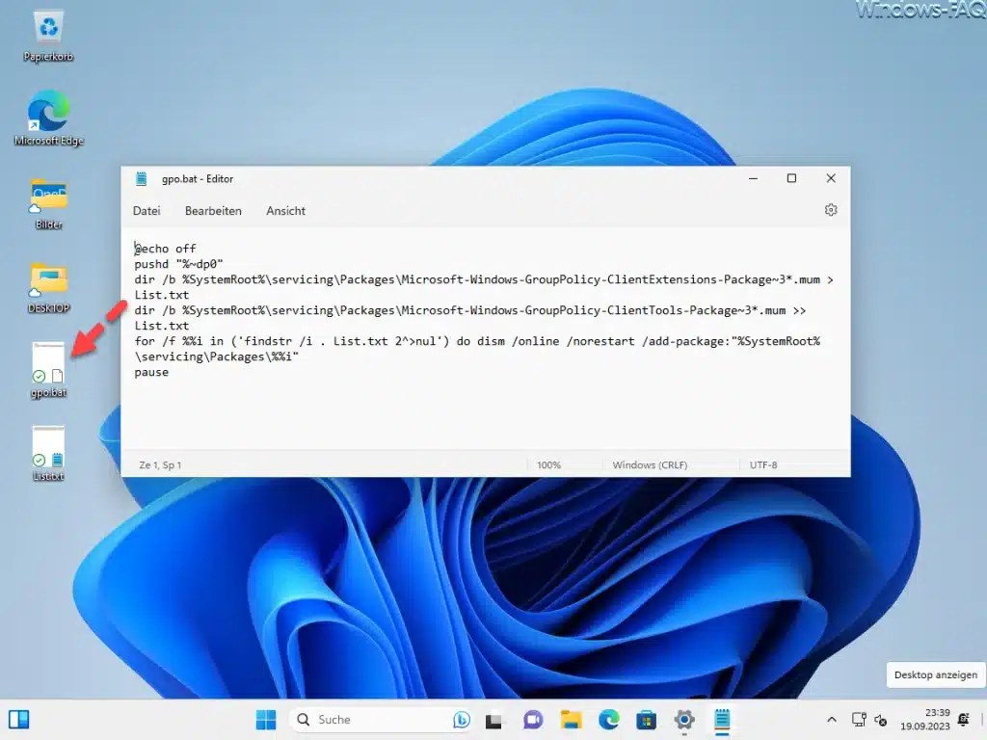Select the List.txt desktop file
The height and width of the screenshot is (740, 987).
[48, 454]
